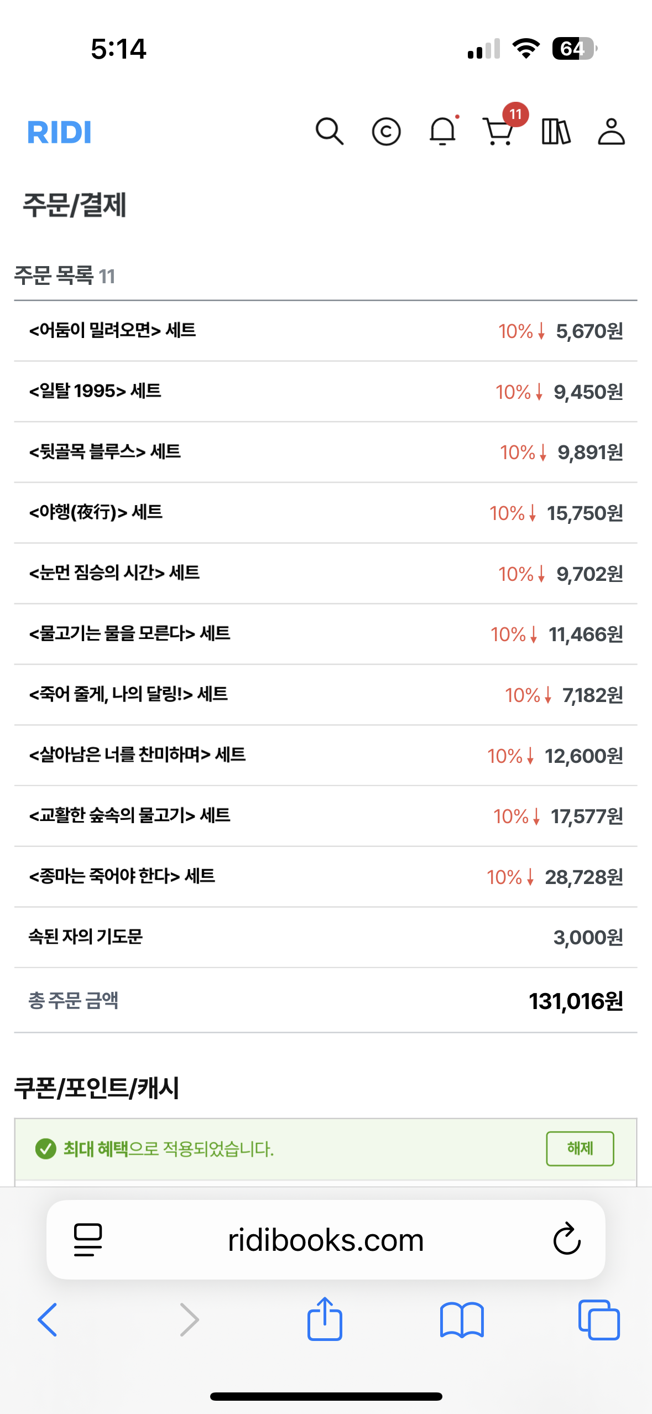Tap the <일탈 1995> 세트 order row
652x1414 pixels.
(326, 392)
